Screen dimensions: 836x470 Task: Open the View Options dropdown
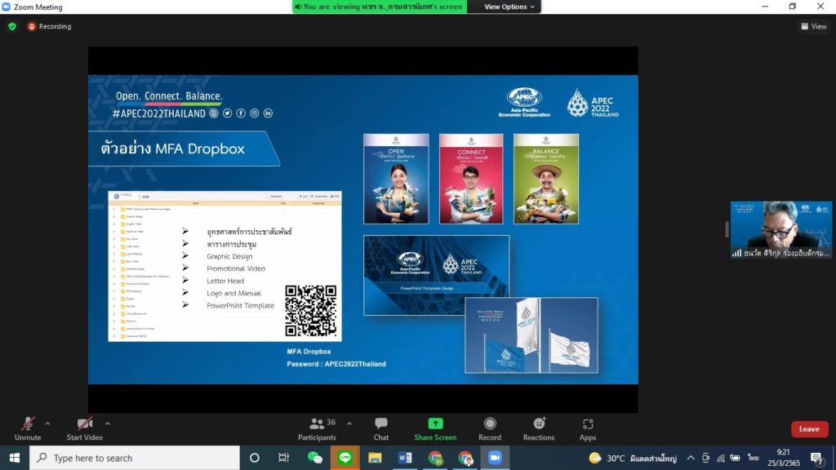(x=509, y=7)
